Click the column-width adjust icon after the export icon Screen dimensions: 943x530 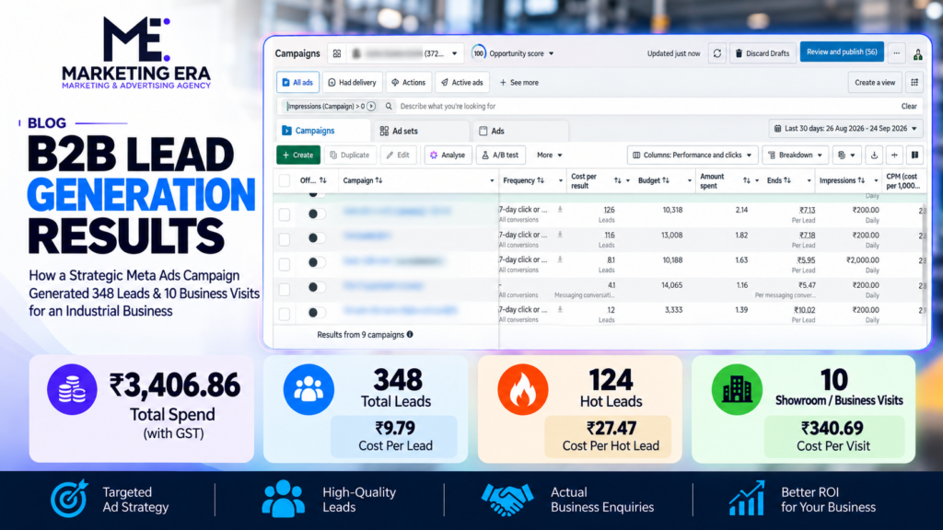tap(894, 155)
